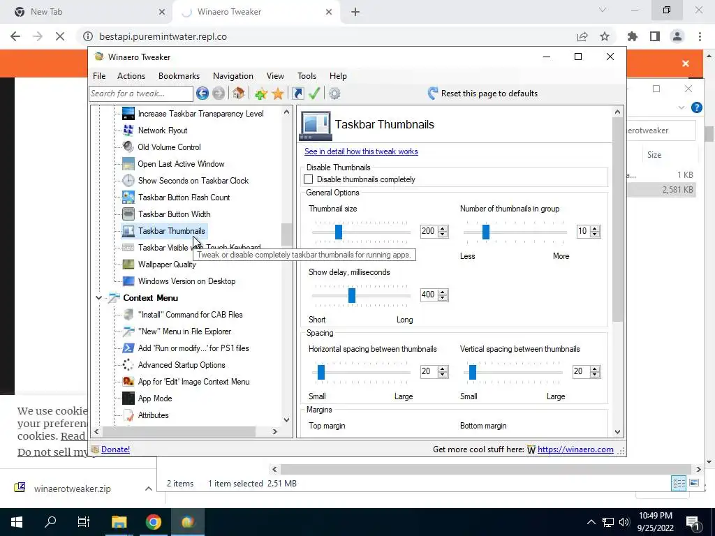Image resolution: width=715 pixels, height=536 pixels.
Task: Switch to the New Tab browser tab
Action: pyautogui.click(x=87, y=12)
